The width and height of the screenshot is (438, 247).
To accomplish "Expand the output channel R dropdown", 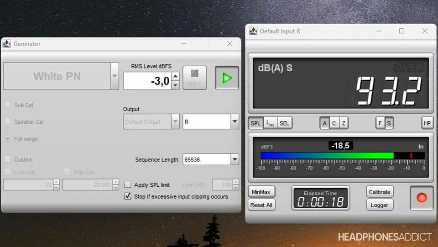I will point(235,122).
